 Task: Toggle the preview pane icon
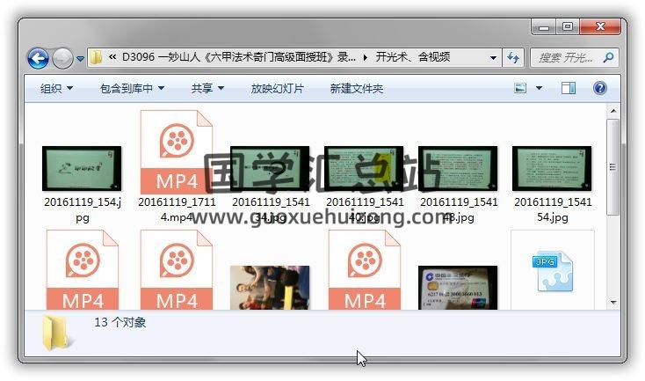click(569, 88)
